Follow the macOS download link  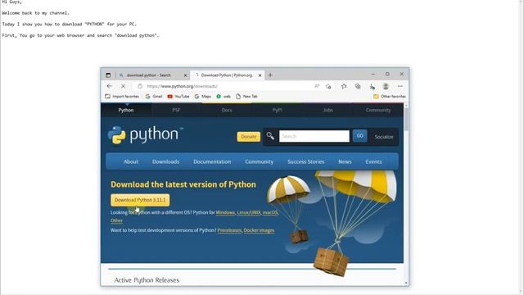point(270,212)
